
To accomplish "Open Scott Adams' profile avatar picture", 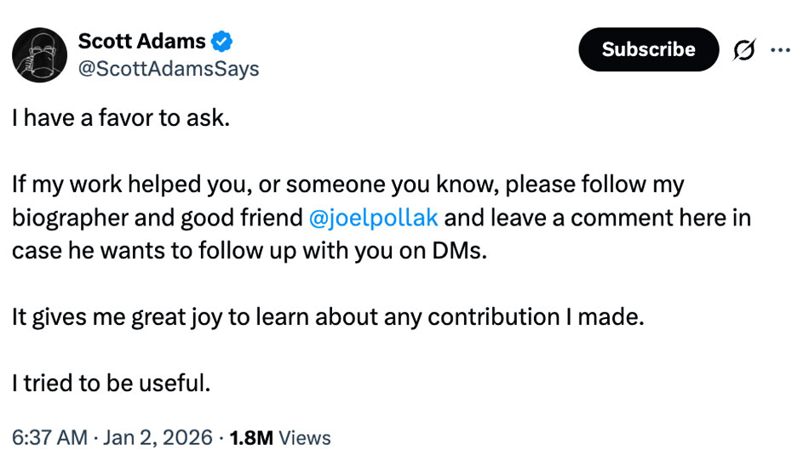I will 40,54.
